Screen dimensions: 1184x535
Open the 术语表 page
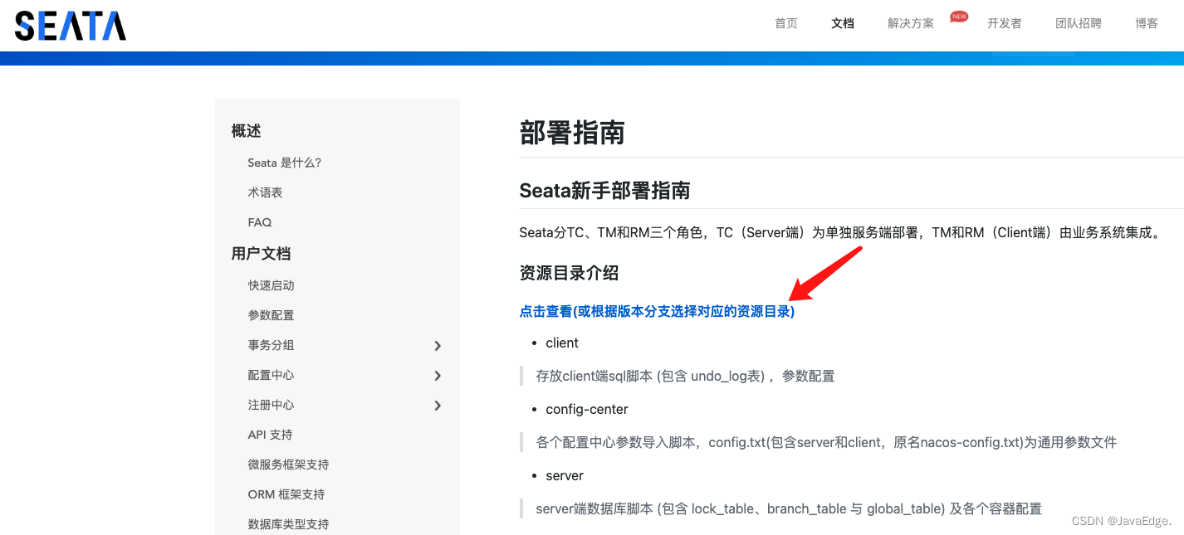coord(265,192)
